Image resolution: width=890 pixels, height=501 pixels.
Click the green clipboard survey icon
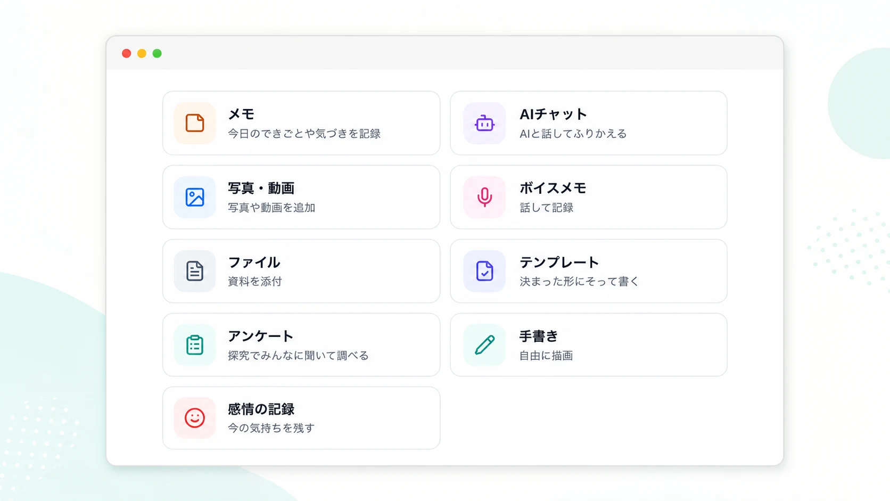coord(195,345)
